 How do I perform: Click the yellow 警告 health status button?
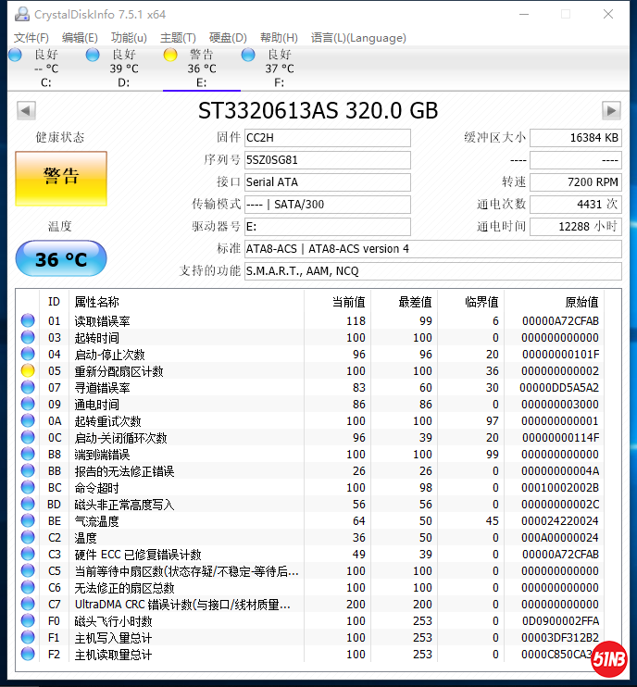(61, 178)
